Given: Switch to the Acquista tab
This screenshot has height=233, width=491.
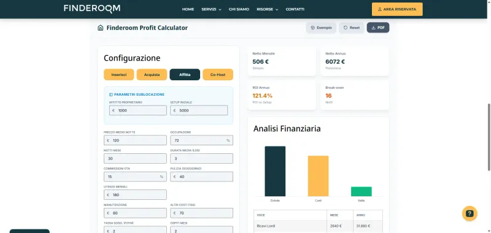Looking at the screenshot, I should [152, 75].
